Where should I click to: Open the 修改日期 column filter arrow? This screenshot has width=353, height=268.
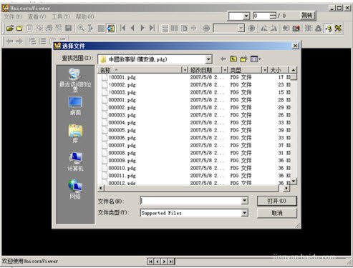[x=225, y=70]
